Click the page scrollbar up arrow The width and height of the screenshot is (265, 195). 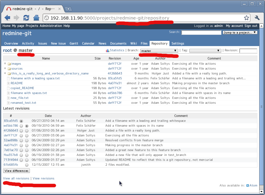coord(261,26)
